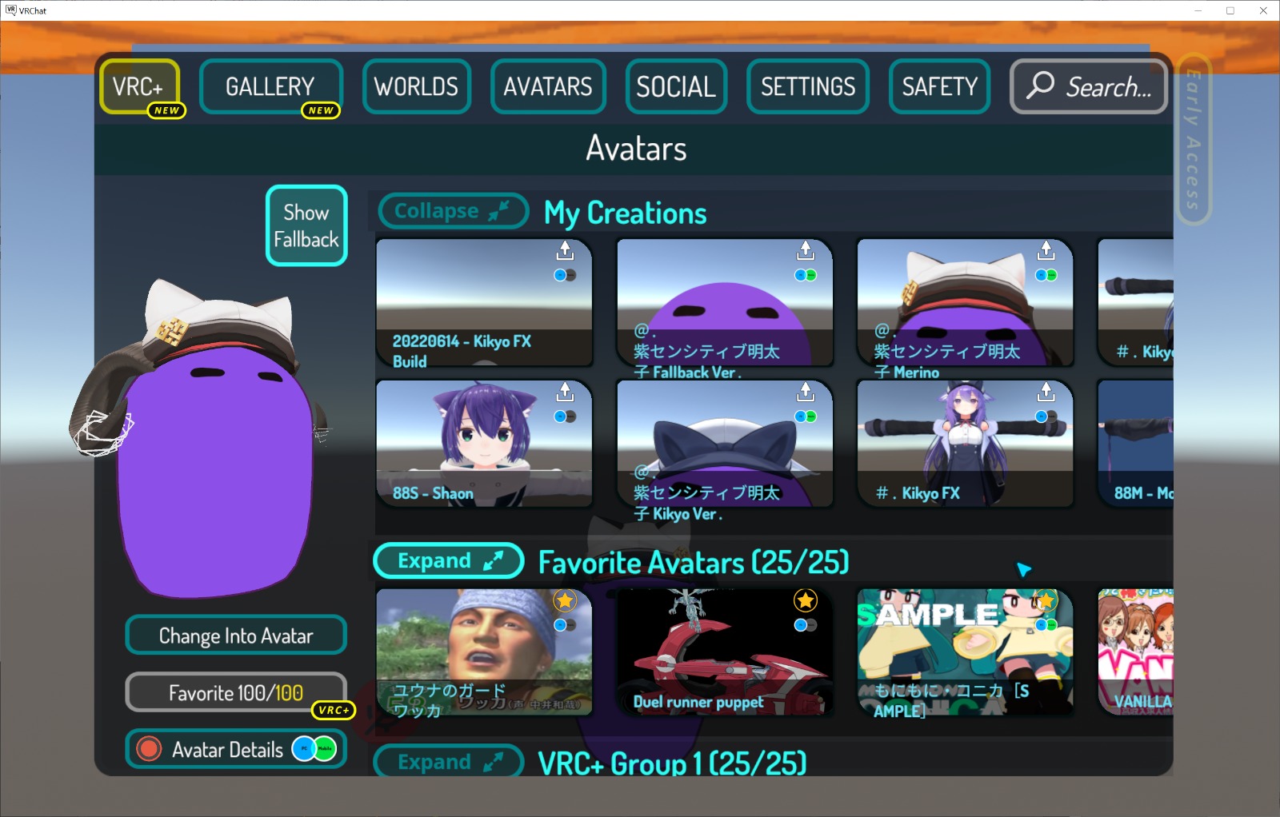Select the 88M avatar thumbnail
Viewport: 1280px width, 817px height.
pos(1135,444)
